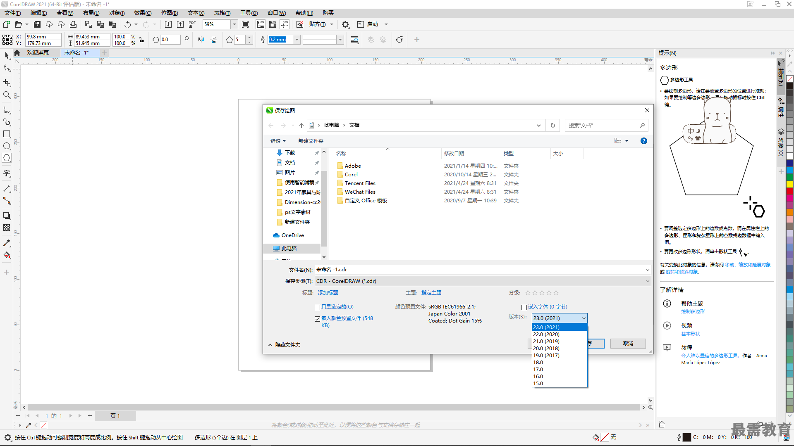Collapse 隐藏文件夹 expander
The width and height of the screenshot is (794, 446).
point(284,344)
